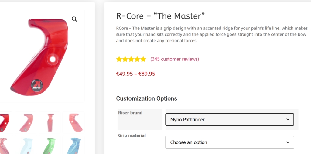Click the R-Core logo badge on the grip
The image size is (311, 154).
click(37, 84)
